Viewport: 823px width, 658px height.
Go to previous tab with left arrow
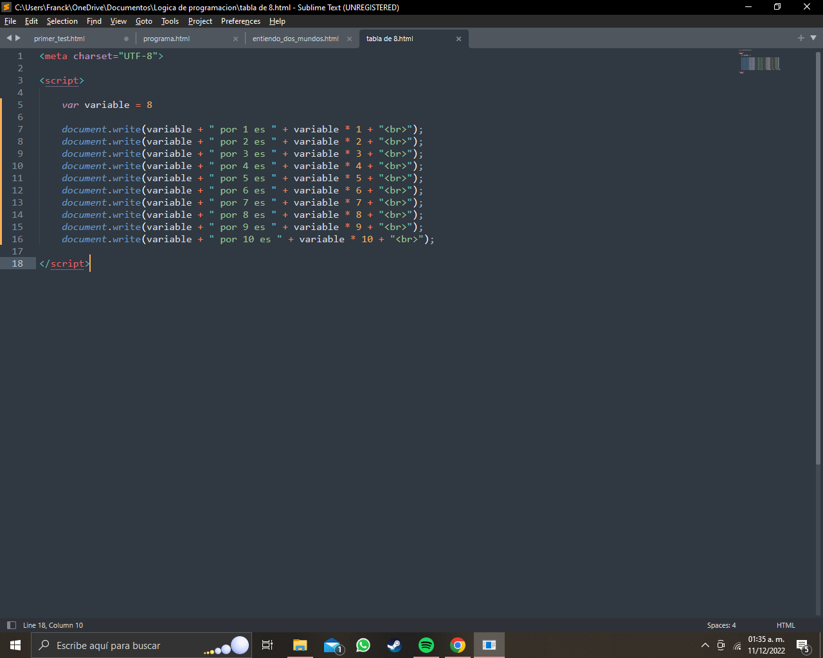point(9,38)
